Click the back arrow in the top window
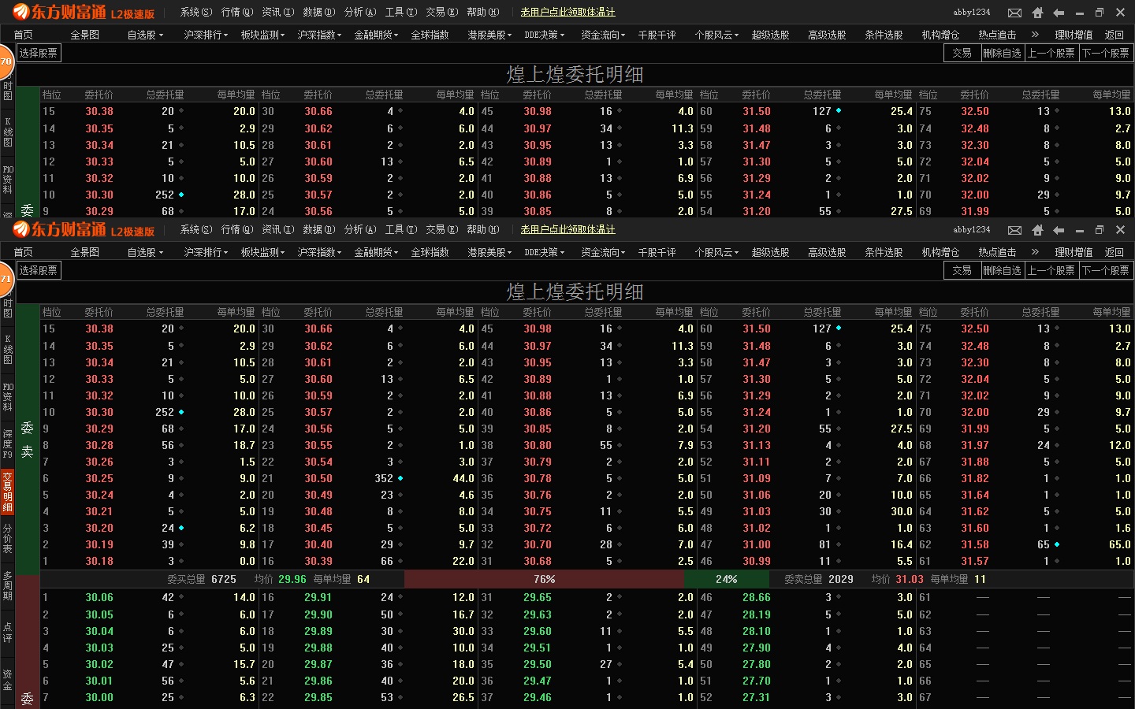Screen dimensions: 1135x709 1059,13
